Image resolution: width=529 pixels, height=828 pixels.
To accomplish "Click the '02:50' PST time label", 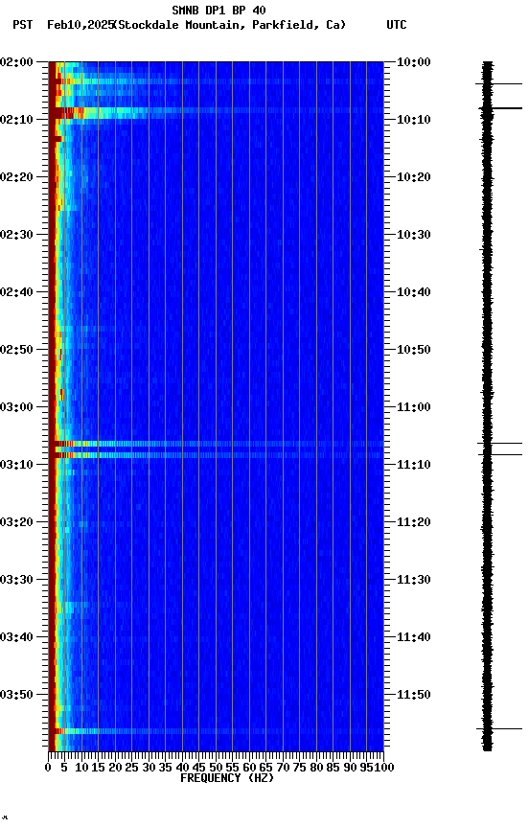I will [x=16, y=350].
